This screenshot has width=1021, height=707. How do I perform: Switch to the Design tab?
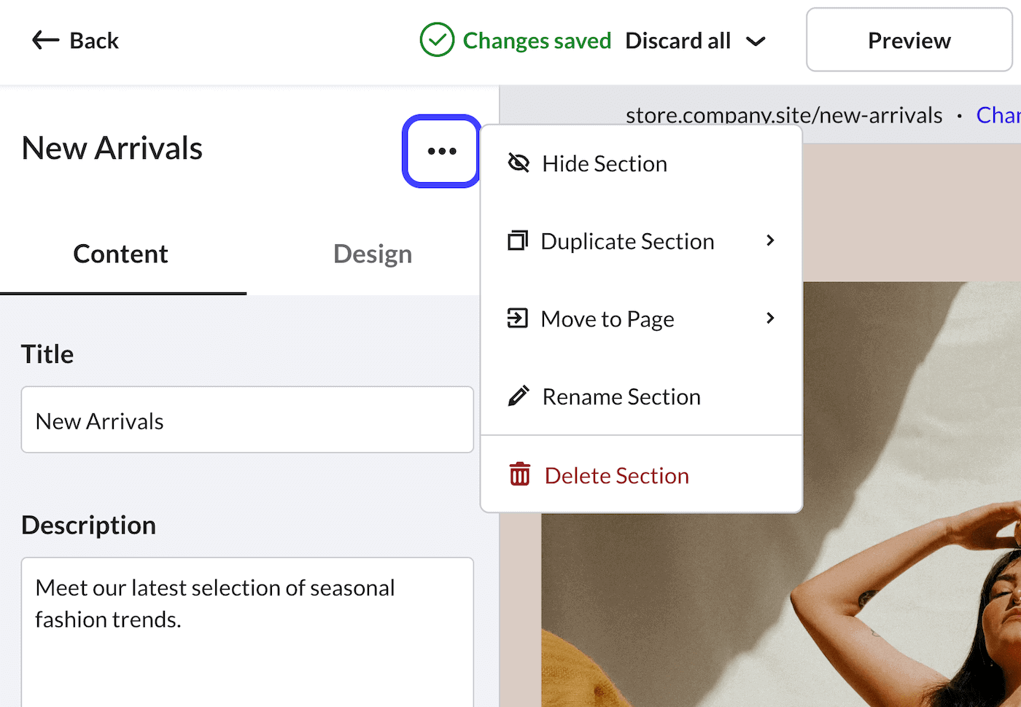372,254
